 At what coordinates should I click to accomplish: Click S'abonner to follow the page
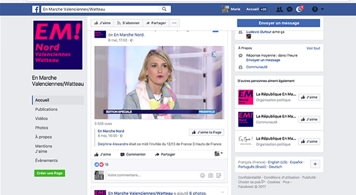point(128,23)
